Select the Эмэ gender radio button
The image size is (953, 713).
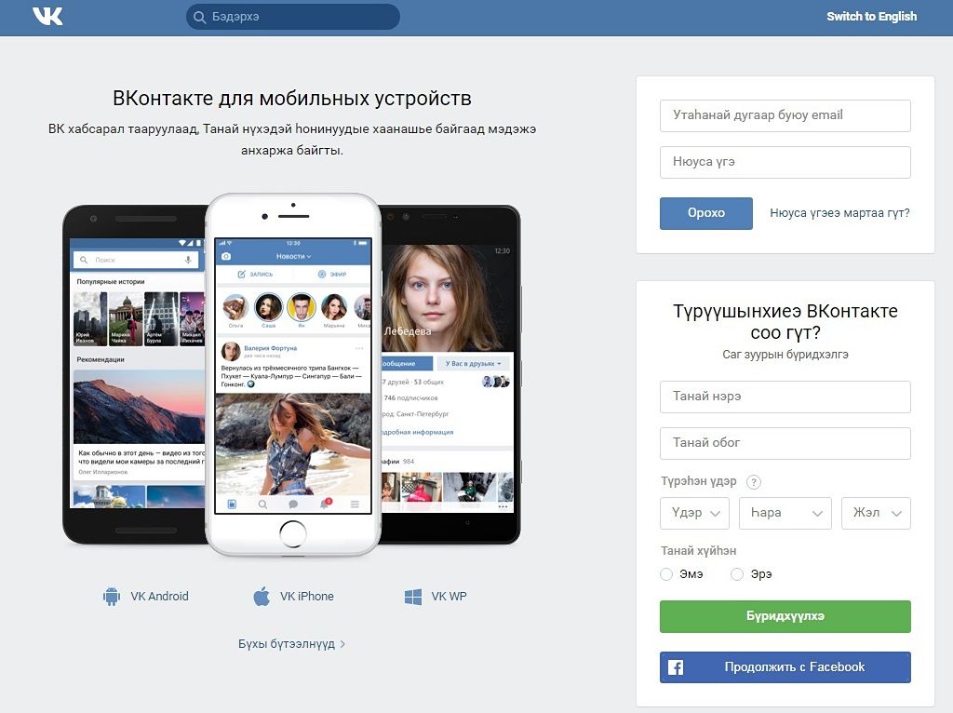click(x=666, y=574)
